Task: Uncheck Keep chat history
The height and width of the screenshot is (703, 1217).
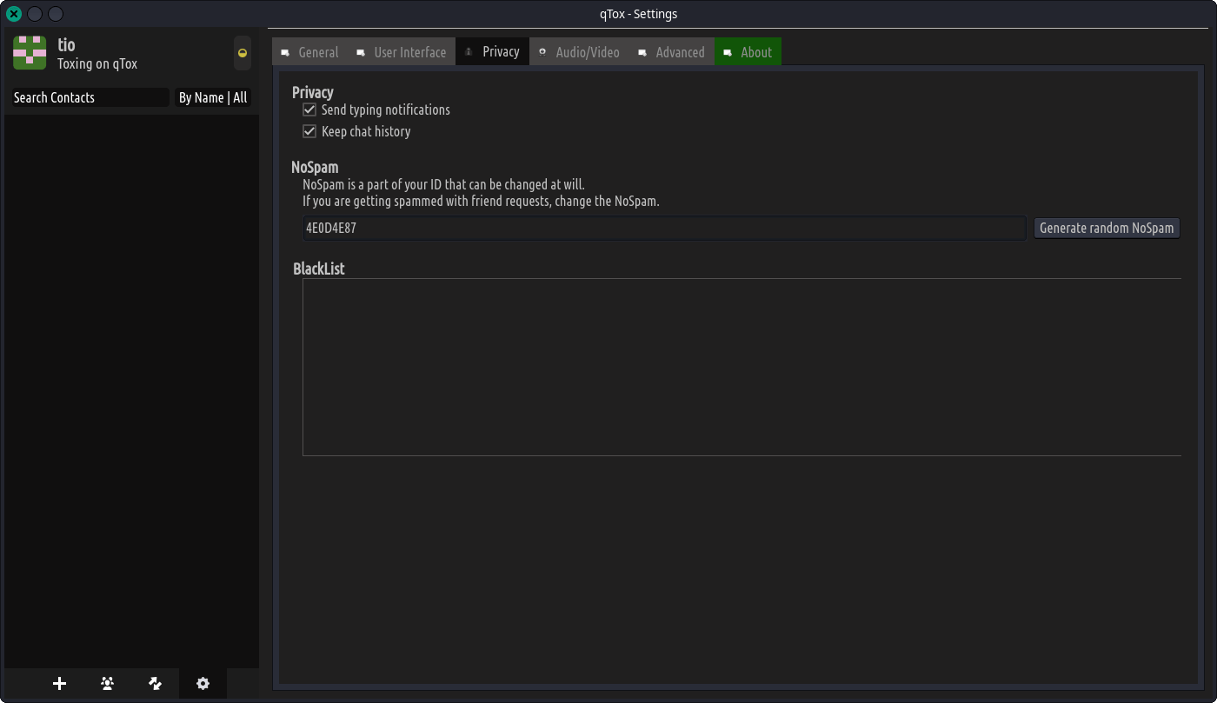Action: point(309,132)
